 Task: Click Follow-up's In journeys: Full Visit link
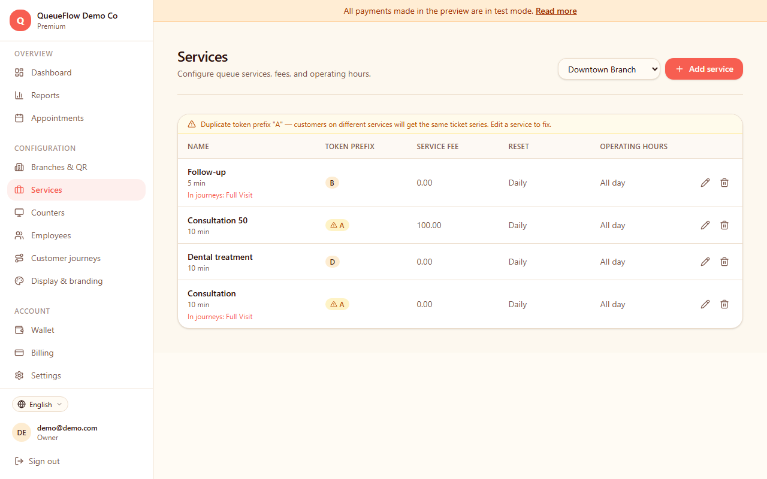(220, 195)
